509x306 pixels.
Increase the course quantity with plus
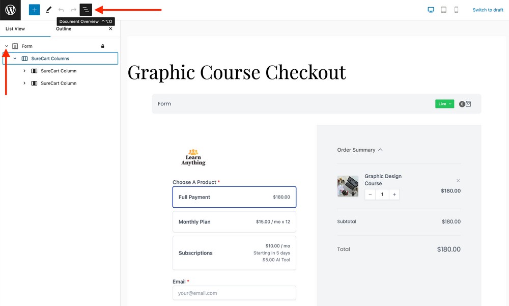pos(394,194)
